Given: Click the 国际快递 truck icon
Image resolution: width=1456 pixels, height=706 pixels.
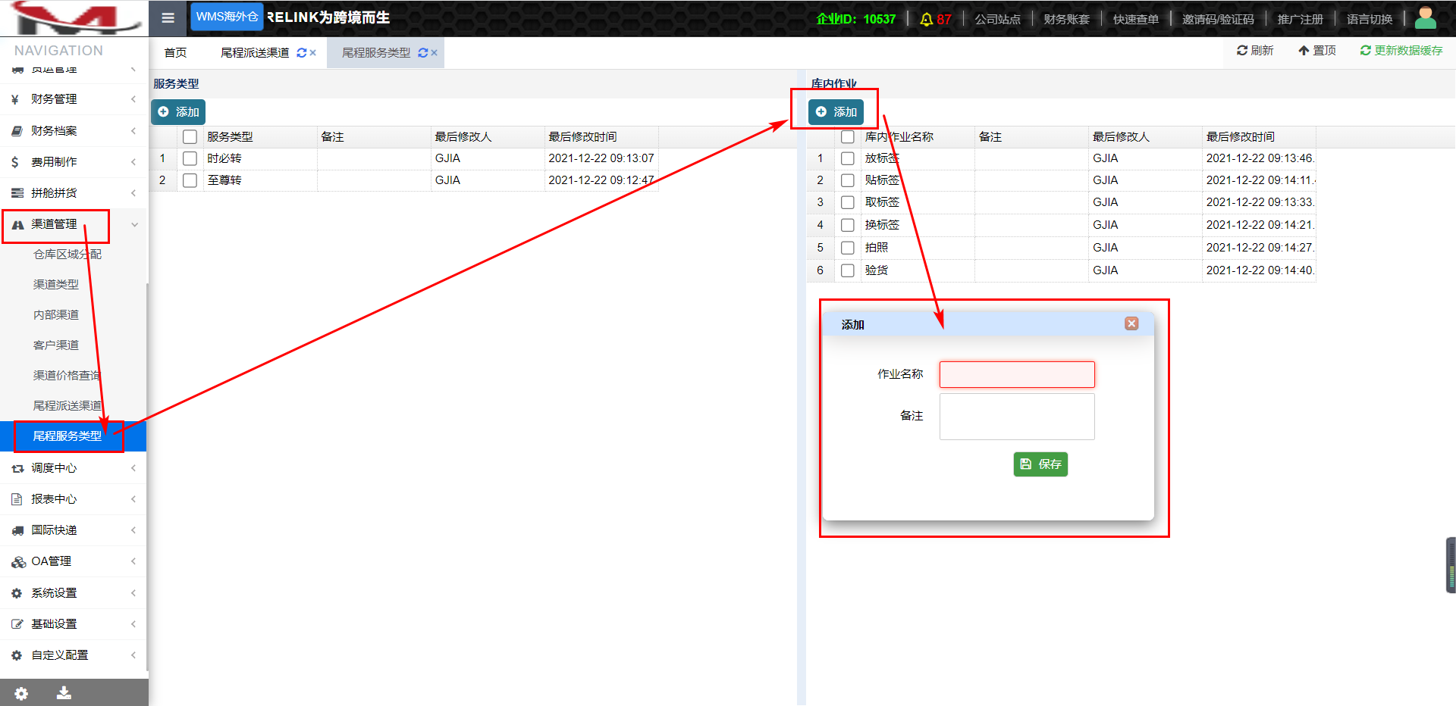Looking at the screenshot, I should click(x=17, y=530).
